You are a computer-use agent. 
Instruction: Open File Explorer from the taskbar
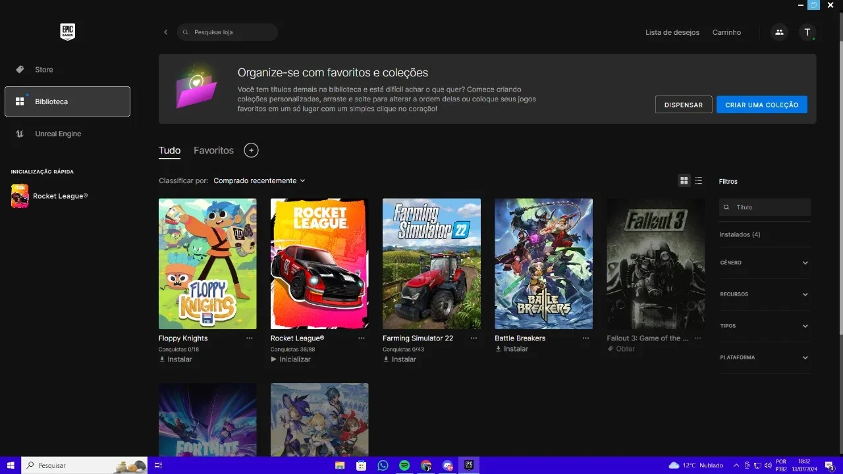(x=340, y=465)
